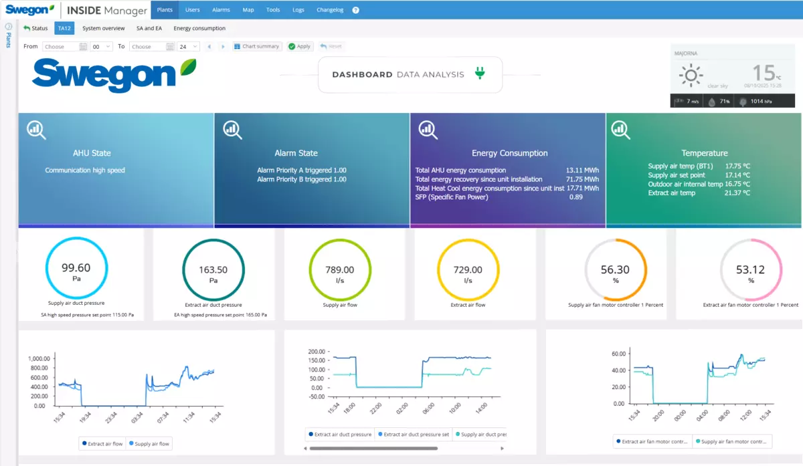The image size is (803, 466).
Task: Open the To hour dropdown showing 24
Action: point(188,47)
